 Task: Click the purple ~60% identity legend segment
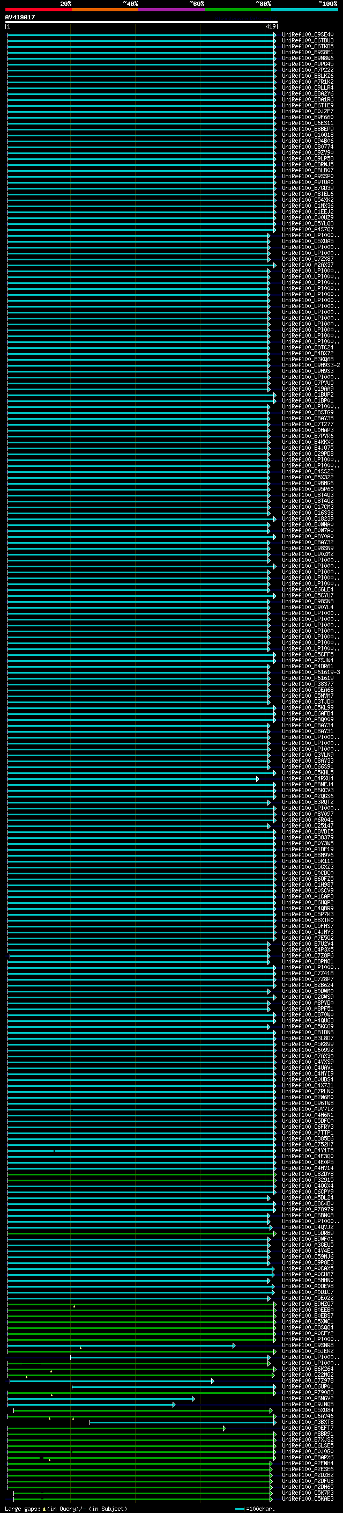[x=171, y=10]
